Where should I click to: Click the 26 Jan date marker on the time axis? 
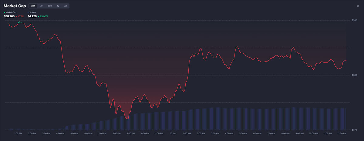pos(173,133)
